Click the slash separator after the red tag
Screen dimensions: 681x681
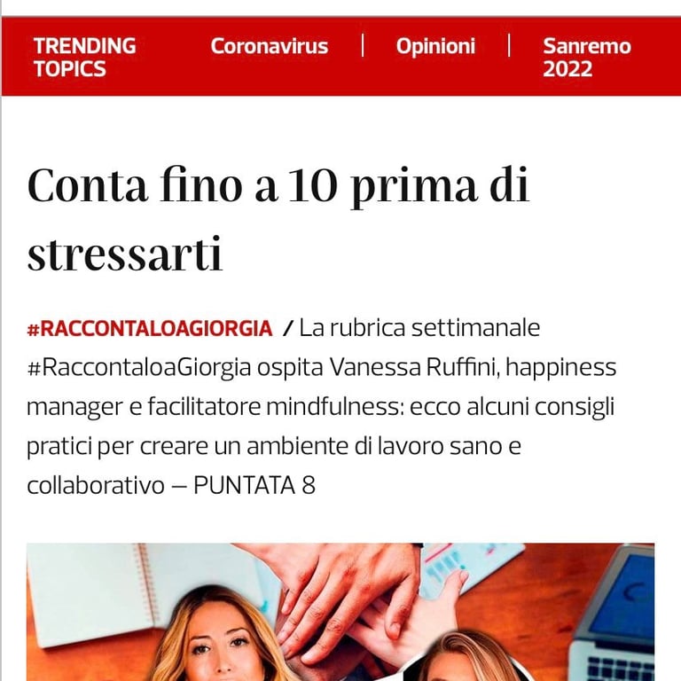click(287, 328)
